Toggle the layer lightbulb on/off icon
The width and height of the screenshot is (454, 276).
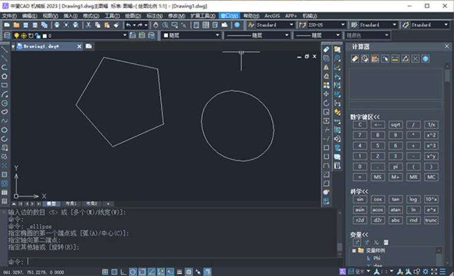click(16, 36)
